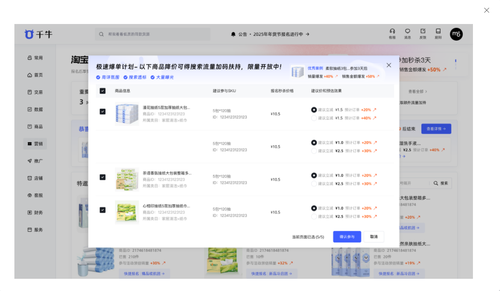Select the 营销 sidebar item

coord(35,144)
